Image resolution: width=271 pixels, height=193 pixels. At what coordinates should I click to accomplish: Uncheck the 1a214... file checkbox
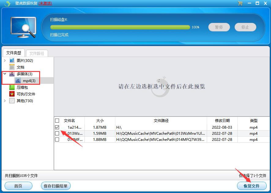click(57, 127)
